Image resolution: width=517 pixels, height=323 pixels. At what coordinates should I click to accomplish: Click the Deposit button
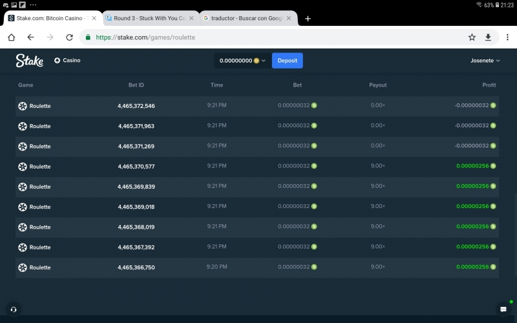coord(287,61)
